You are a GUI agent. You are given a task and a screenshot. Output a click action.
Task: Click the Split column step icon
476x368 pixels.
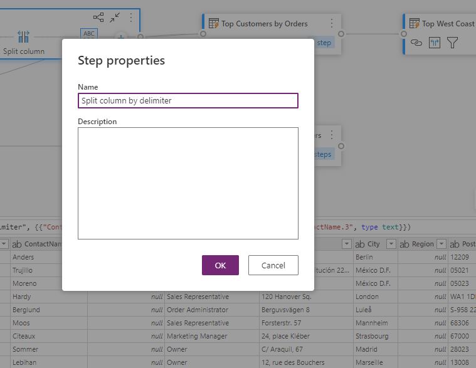pos(23,36)
